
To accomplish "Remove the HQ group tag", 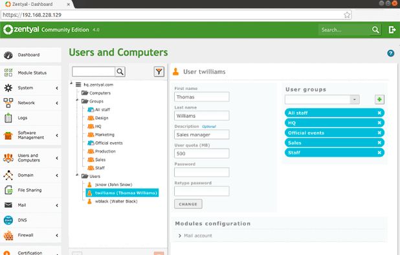I will coord(379,123).
